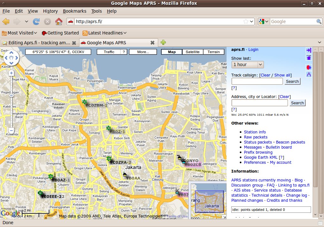Image resolution: width=324 pixels, height=227 pixels.
Task: Click the map zoom slider handle
Action: point(11,95)
